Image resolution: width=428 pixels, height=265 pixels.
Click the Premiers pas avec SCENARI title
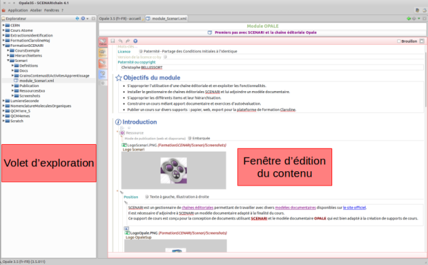coord(266,33)
